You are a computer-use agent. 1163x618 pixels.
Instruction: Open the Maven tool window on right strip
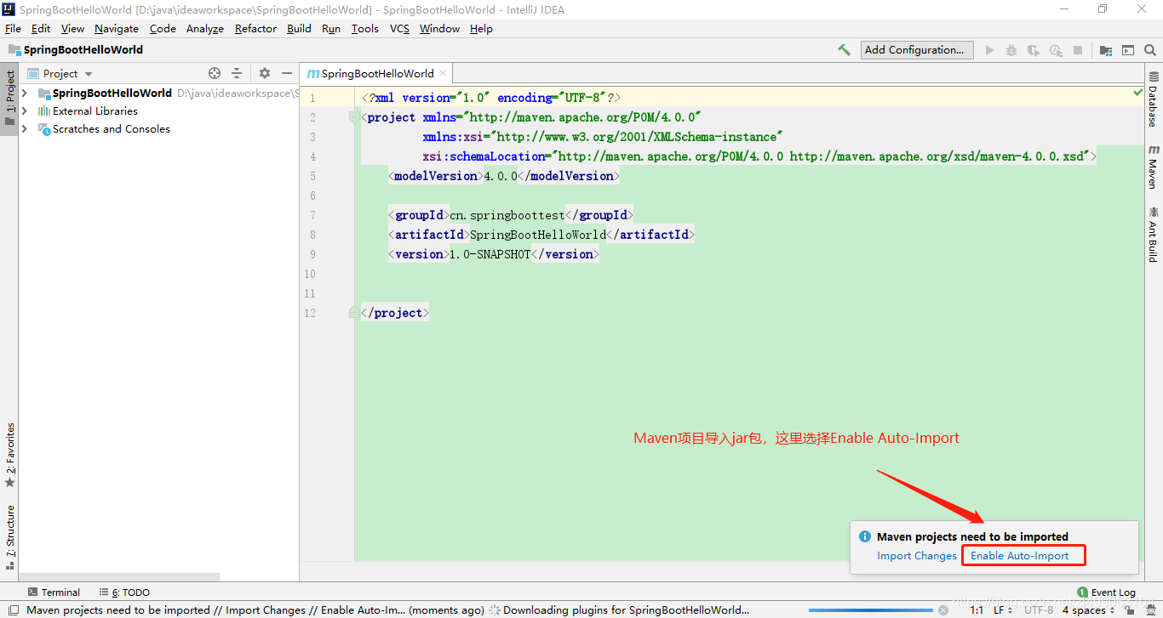click(1154, 167)
